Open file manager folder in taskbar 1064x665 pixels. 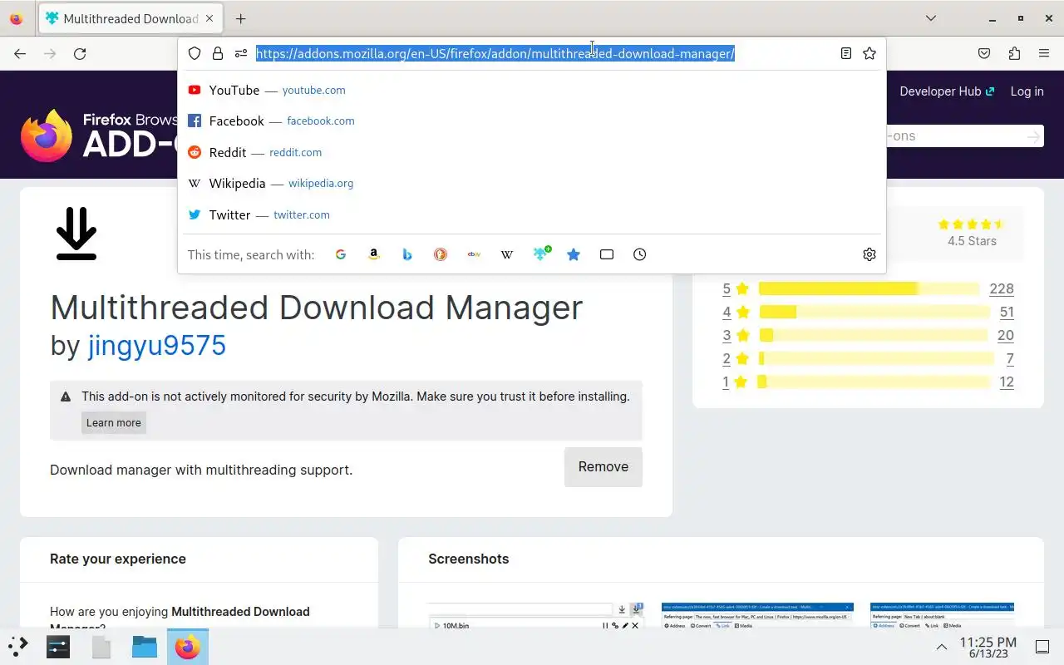145,646
